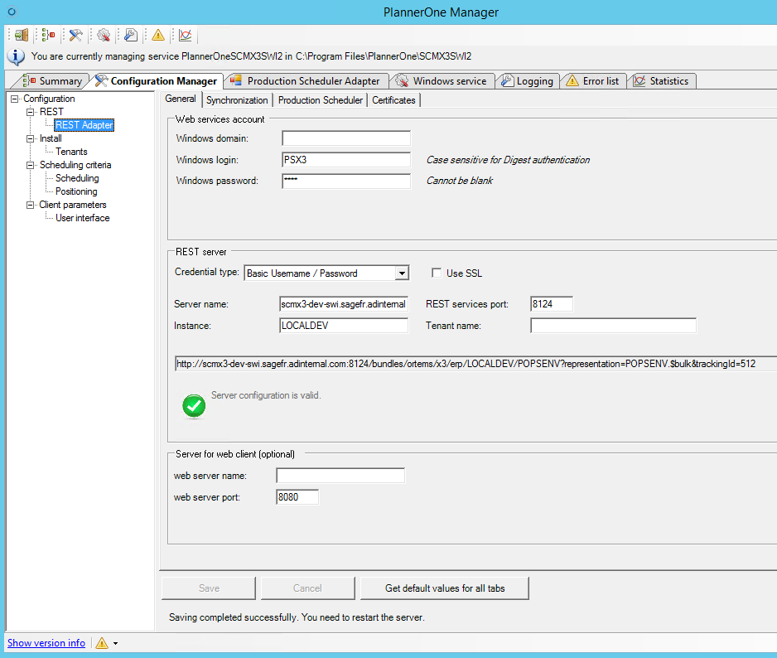Open the Production Scheduler Adapter tab
This screenshot has height=658, width=777.
point(306,81)
